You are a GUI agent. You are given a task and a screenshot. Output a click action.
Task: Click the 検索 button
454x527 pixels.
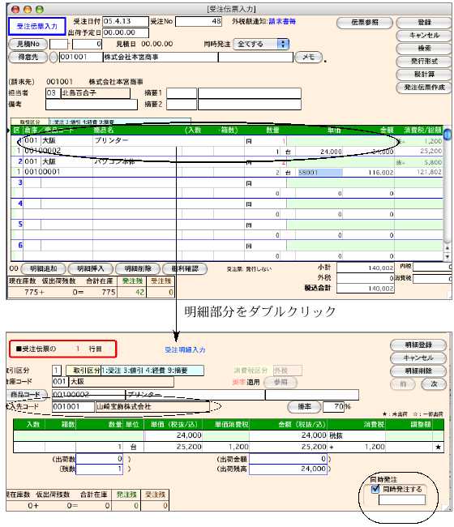pyautogui.click(x=424, y=49)
